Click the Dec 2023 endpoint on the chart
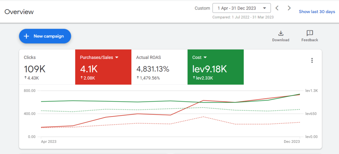The height and width of the screenshot is (154, 339). pos(300,94)
